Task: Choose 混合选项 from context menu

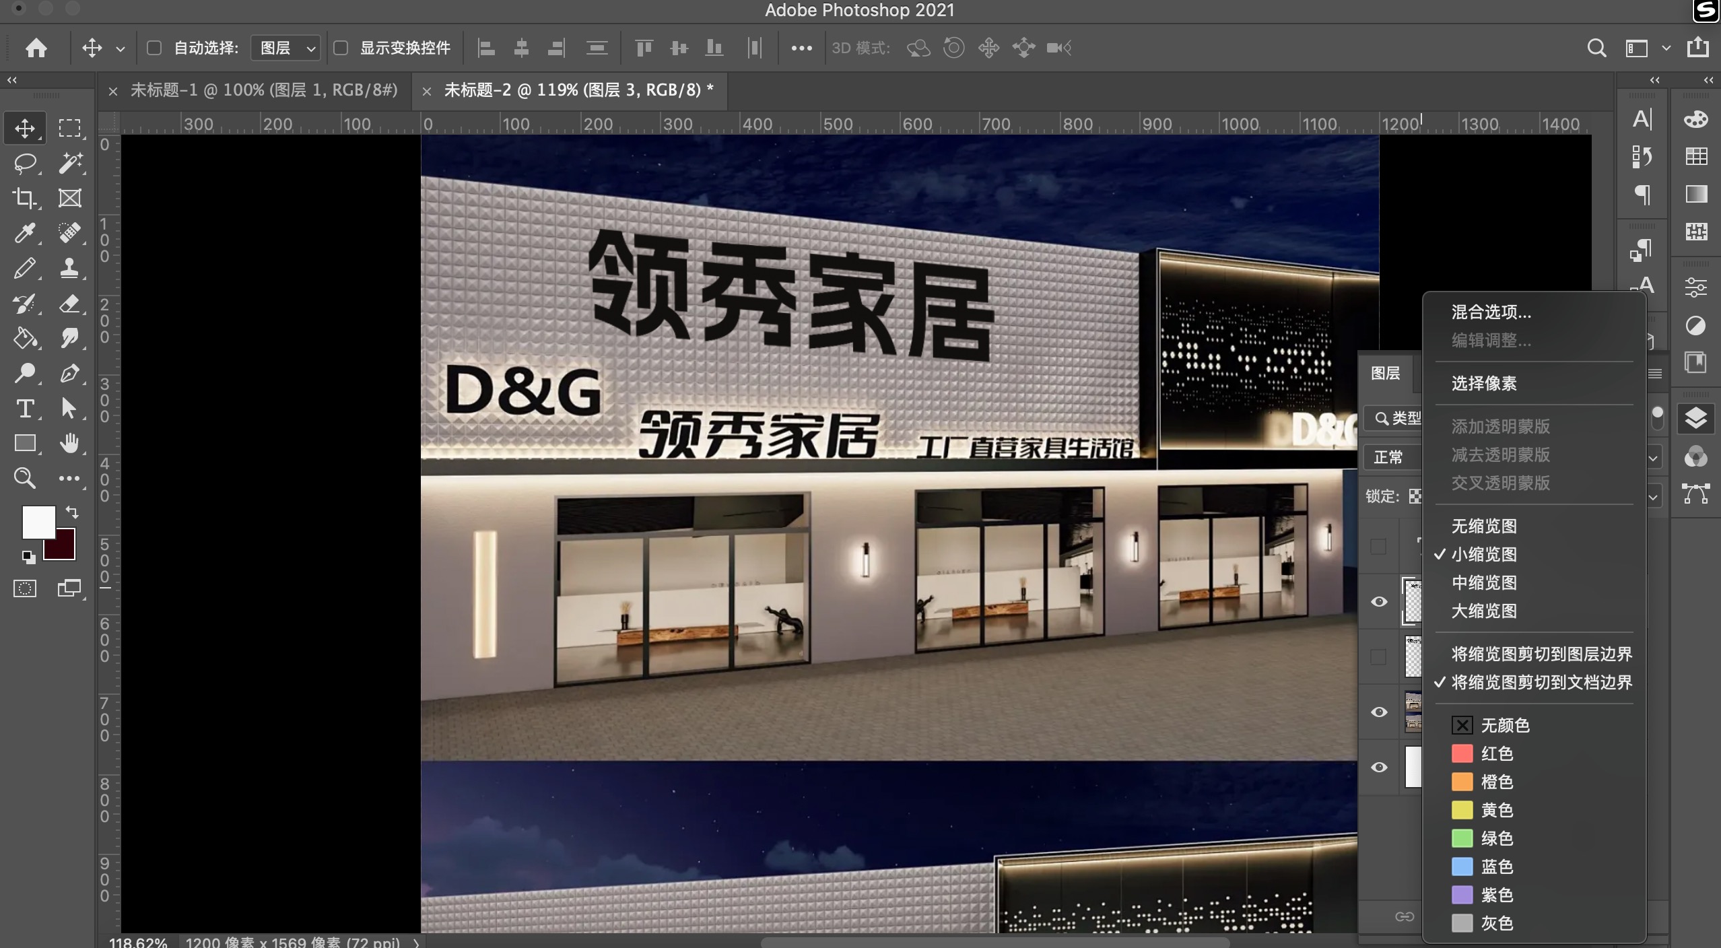Action: coord(1491,312)
